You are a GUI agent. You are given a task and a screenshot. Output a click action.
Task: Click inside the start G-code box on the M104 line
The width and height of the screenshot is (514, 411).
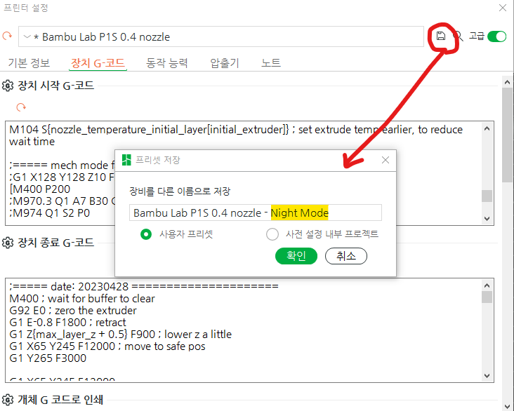click(236, 130)
